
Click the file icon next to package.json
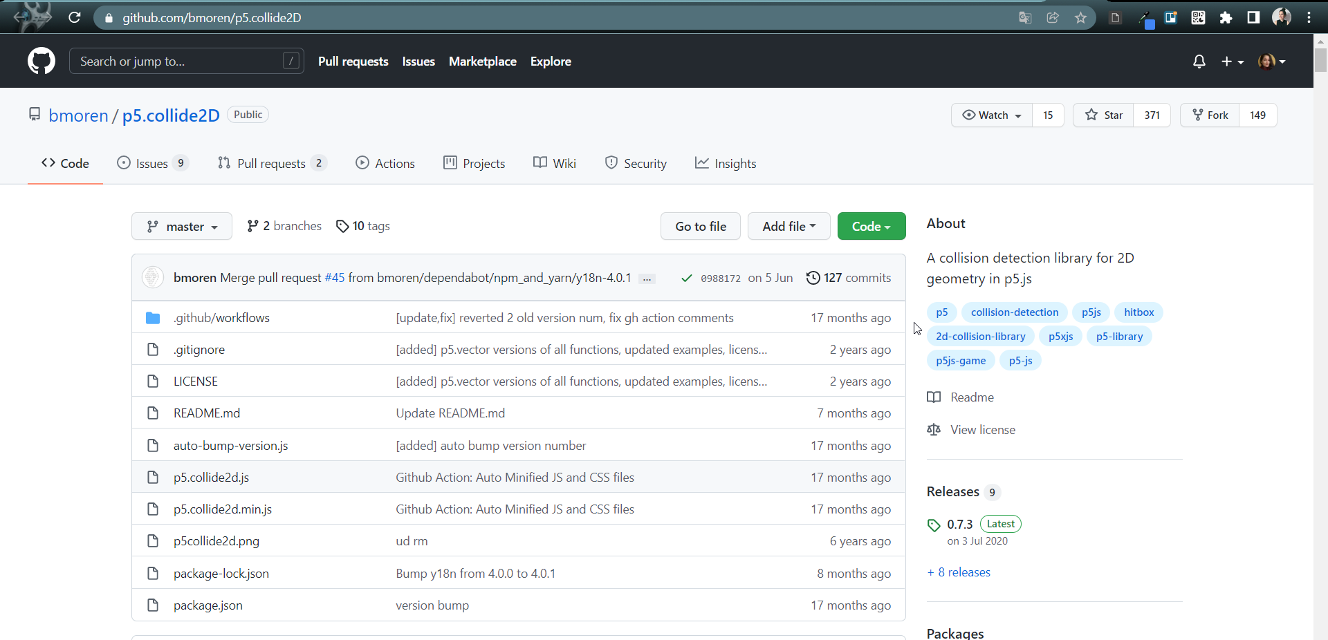(153, 605)
